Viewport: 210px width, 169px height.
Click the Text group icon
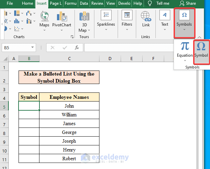click(165, 15)
